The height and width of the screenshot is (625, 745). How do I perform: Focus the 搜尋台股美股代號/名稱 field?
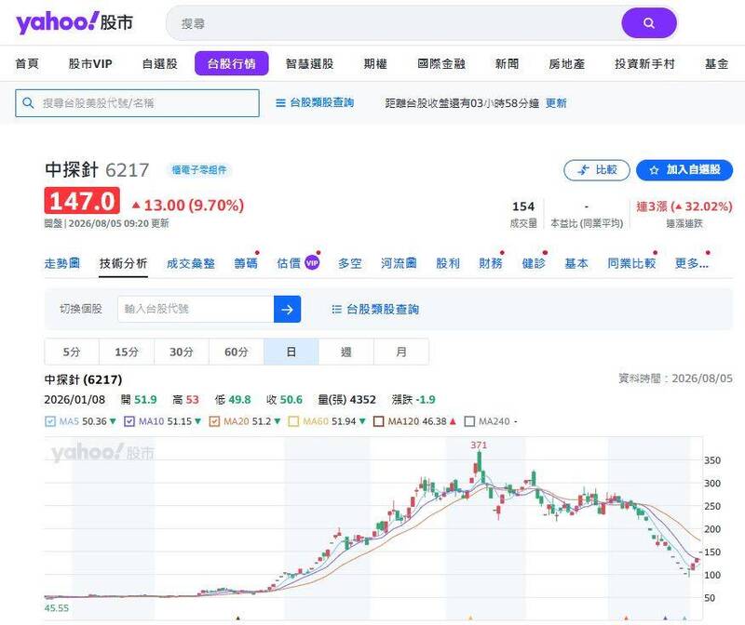(137, 103)
